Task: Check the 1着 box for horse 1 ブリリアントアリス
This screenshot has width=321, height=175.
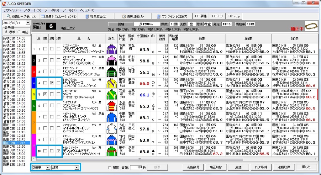Action: click(x=45, y=49)
